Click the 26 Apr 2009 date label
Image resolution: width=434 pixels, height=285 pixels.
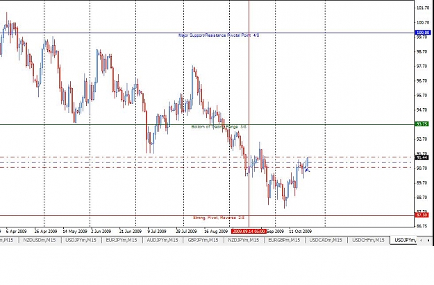[x=46, y=232]
